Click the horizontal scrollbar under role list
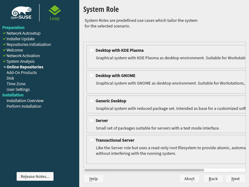The height and width of the screenshot is (187, 249). point(144,170)
